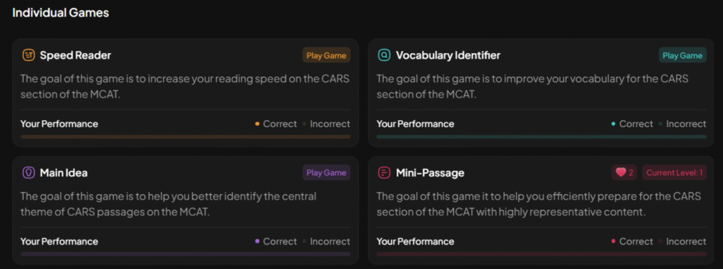The width and height of the screenshot is (723, 269).
Task: Click the Mini-Passage red document icon
Action: tap(383, 173)
